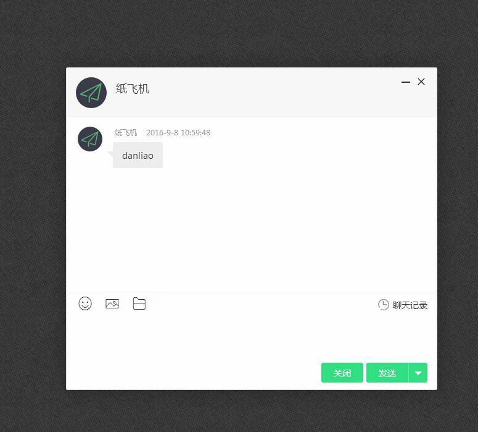478x432 pixels.
Task: Open the 聊天记录 chat history link
Action: click(410, 305)
